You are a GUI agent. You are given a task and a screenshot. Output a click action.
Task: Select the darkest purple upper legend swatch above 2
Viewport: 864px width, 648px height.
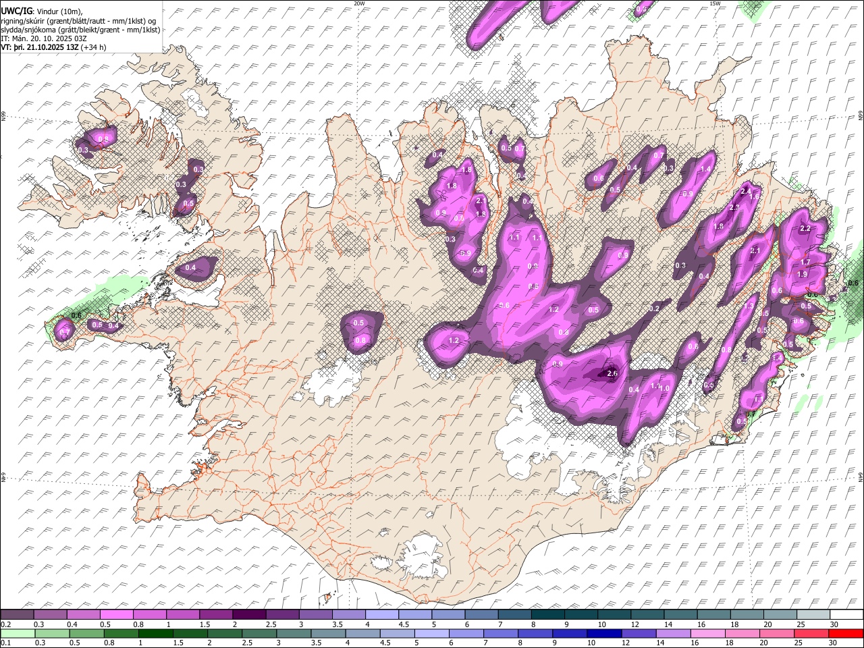point(248,614)
